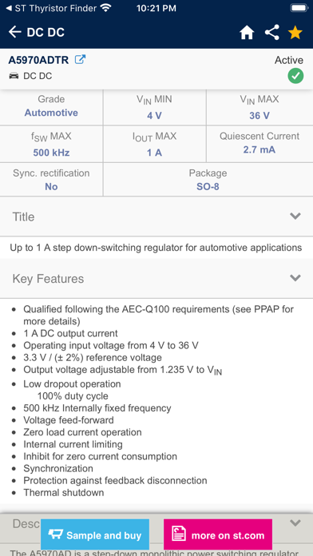
Task: Return to ST Thyristor Finder app
Action: pyautogui.click(x=51, y=9)
